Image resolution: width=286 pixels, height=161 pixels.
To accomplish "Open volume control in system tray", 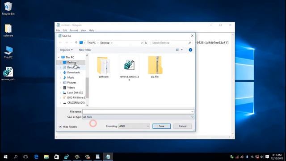I will point(262,157).
